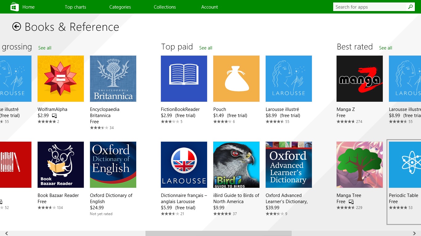This screenshot has height=236, width=421.
Task: Click the Books & Reference page title
Action: (72, 27)
